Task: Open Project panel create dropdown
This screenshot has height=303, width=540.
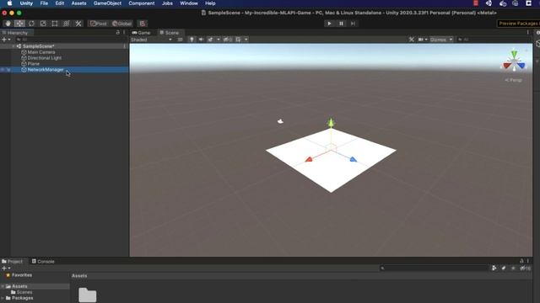Action: pos(6,268)
